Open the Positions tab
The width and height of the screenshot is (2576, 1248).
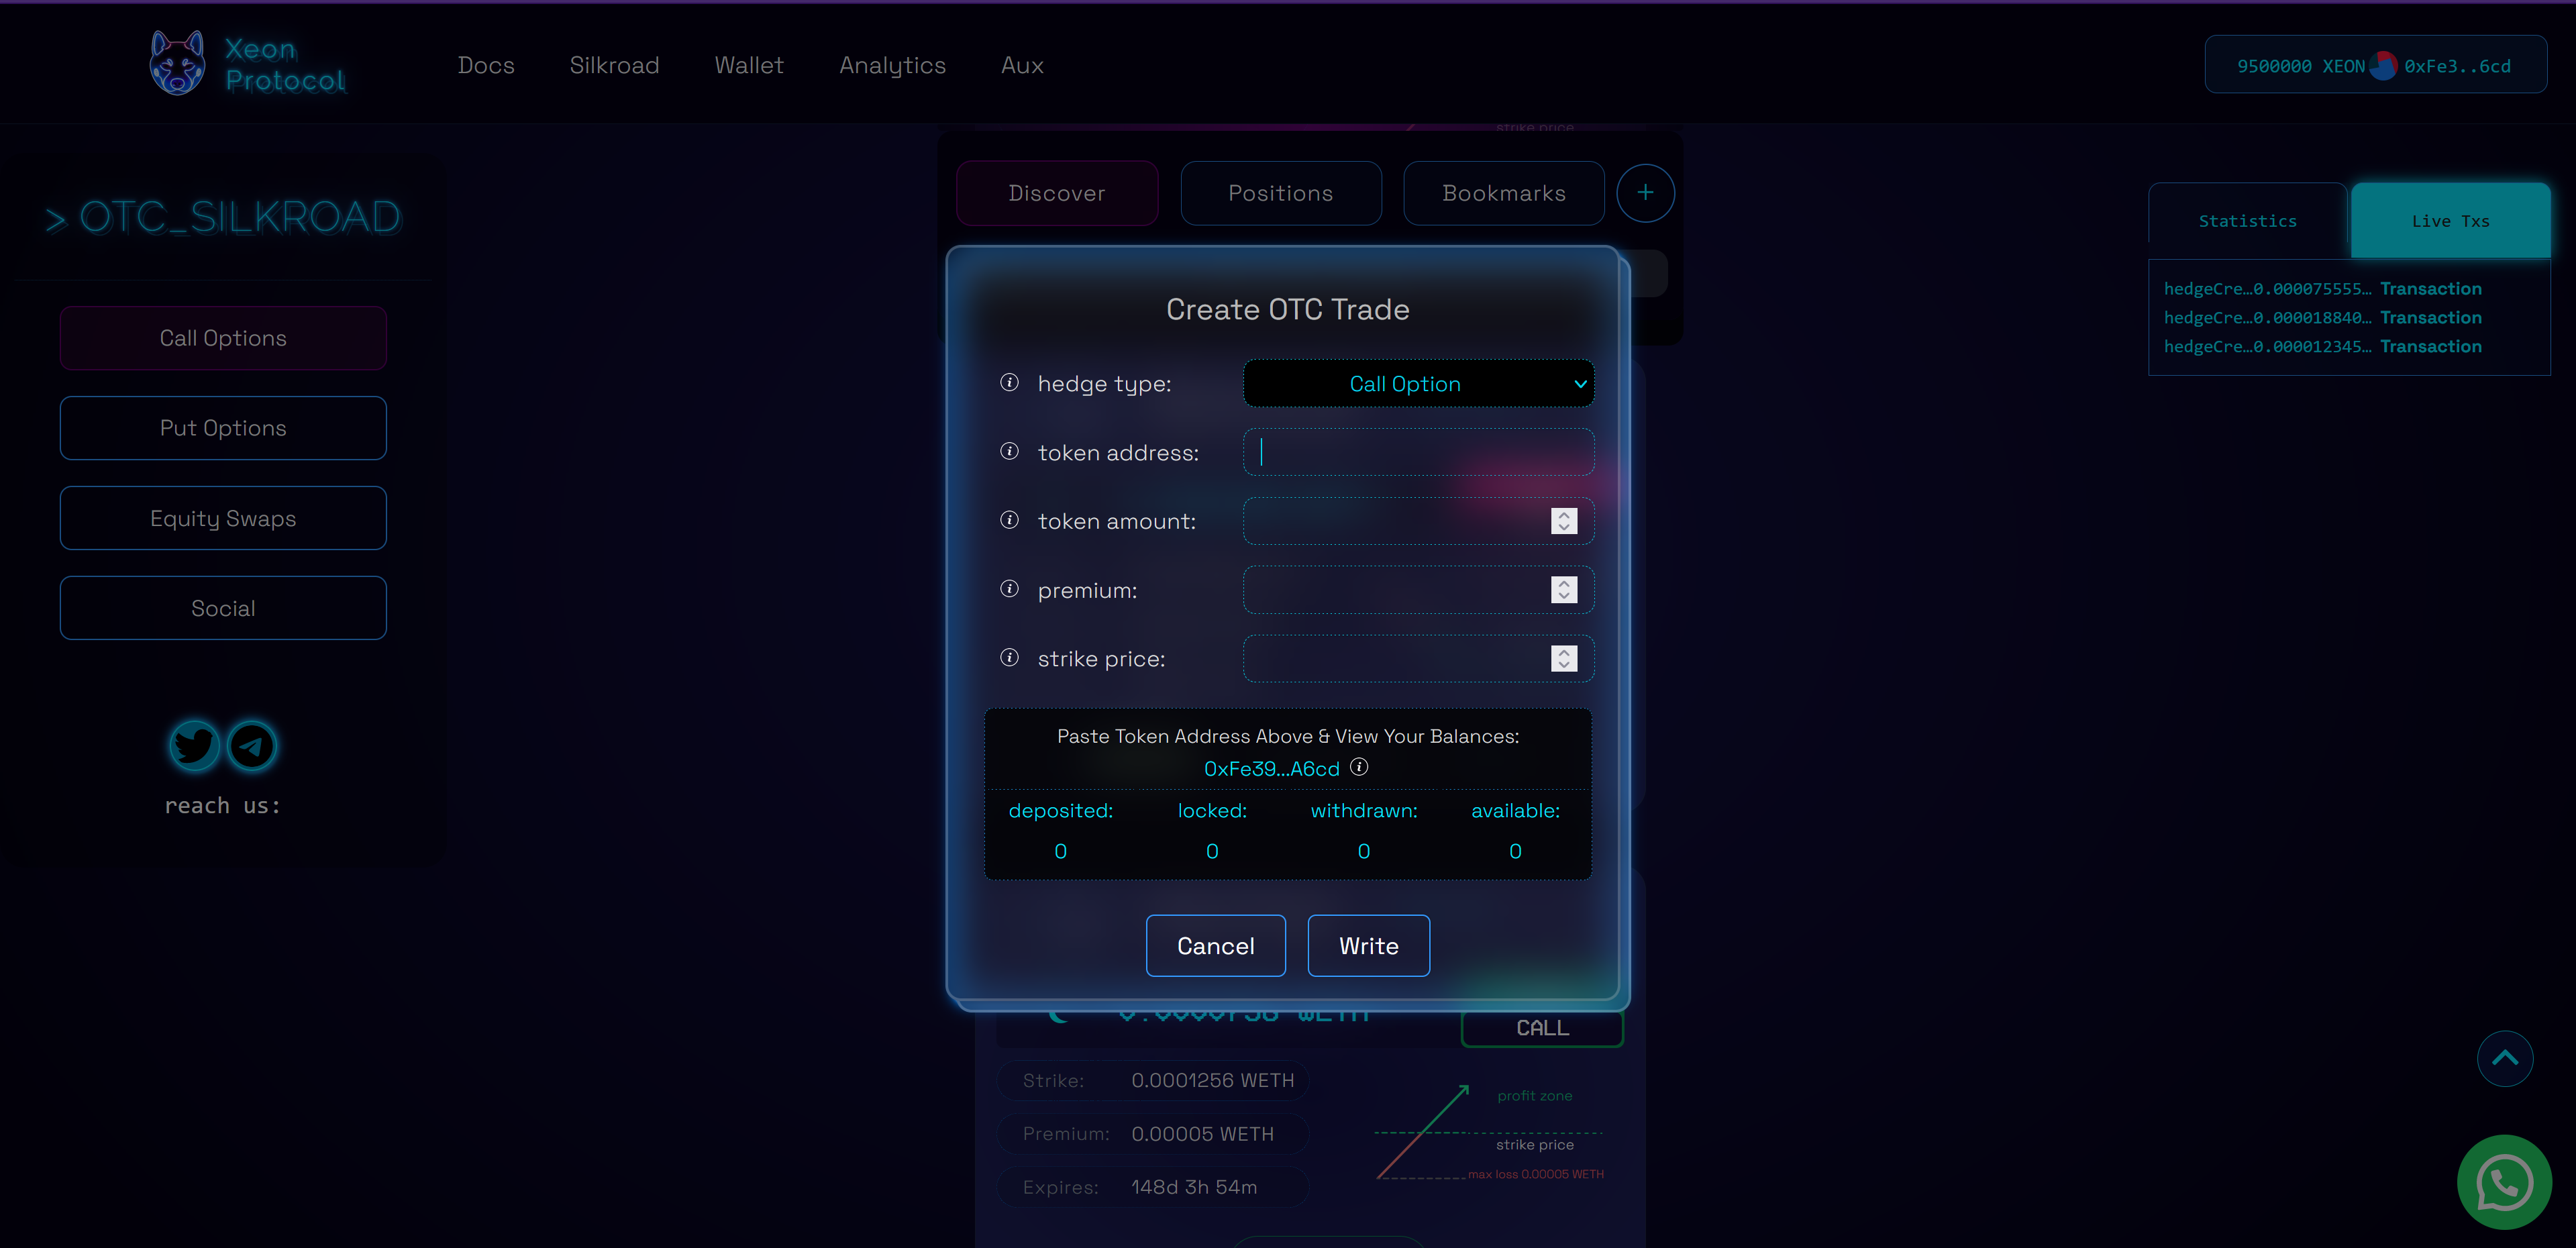pos(1280,193)
